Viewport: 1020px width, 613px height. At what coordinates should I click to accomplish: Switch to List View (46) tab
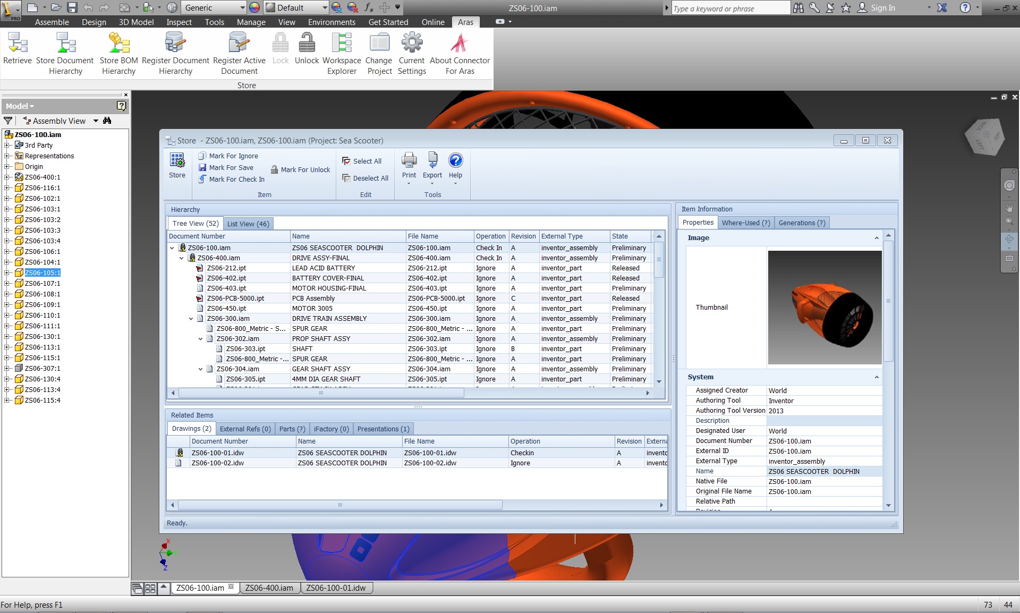coord(248,224)
